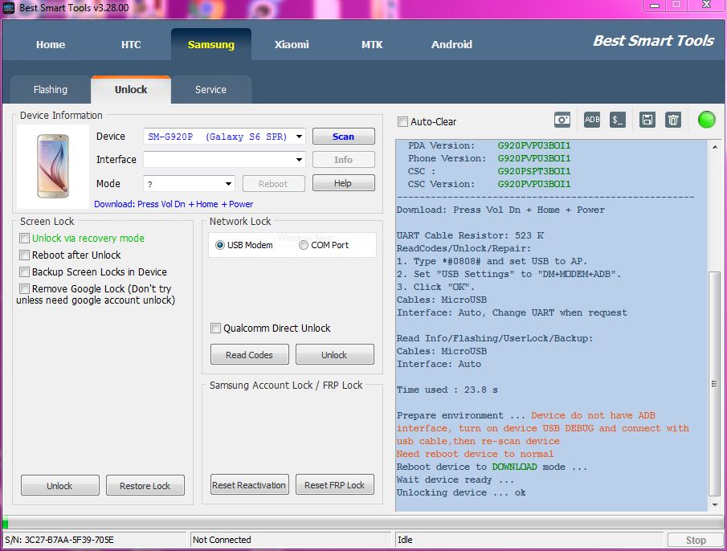
Task: Click the green status indicator light
Action: pyautogui.click(x=707, y=120)
